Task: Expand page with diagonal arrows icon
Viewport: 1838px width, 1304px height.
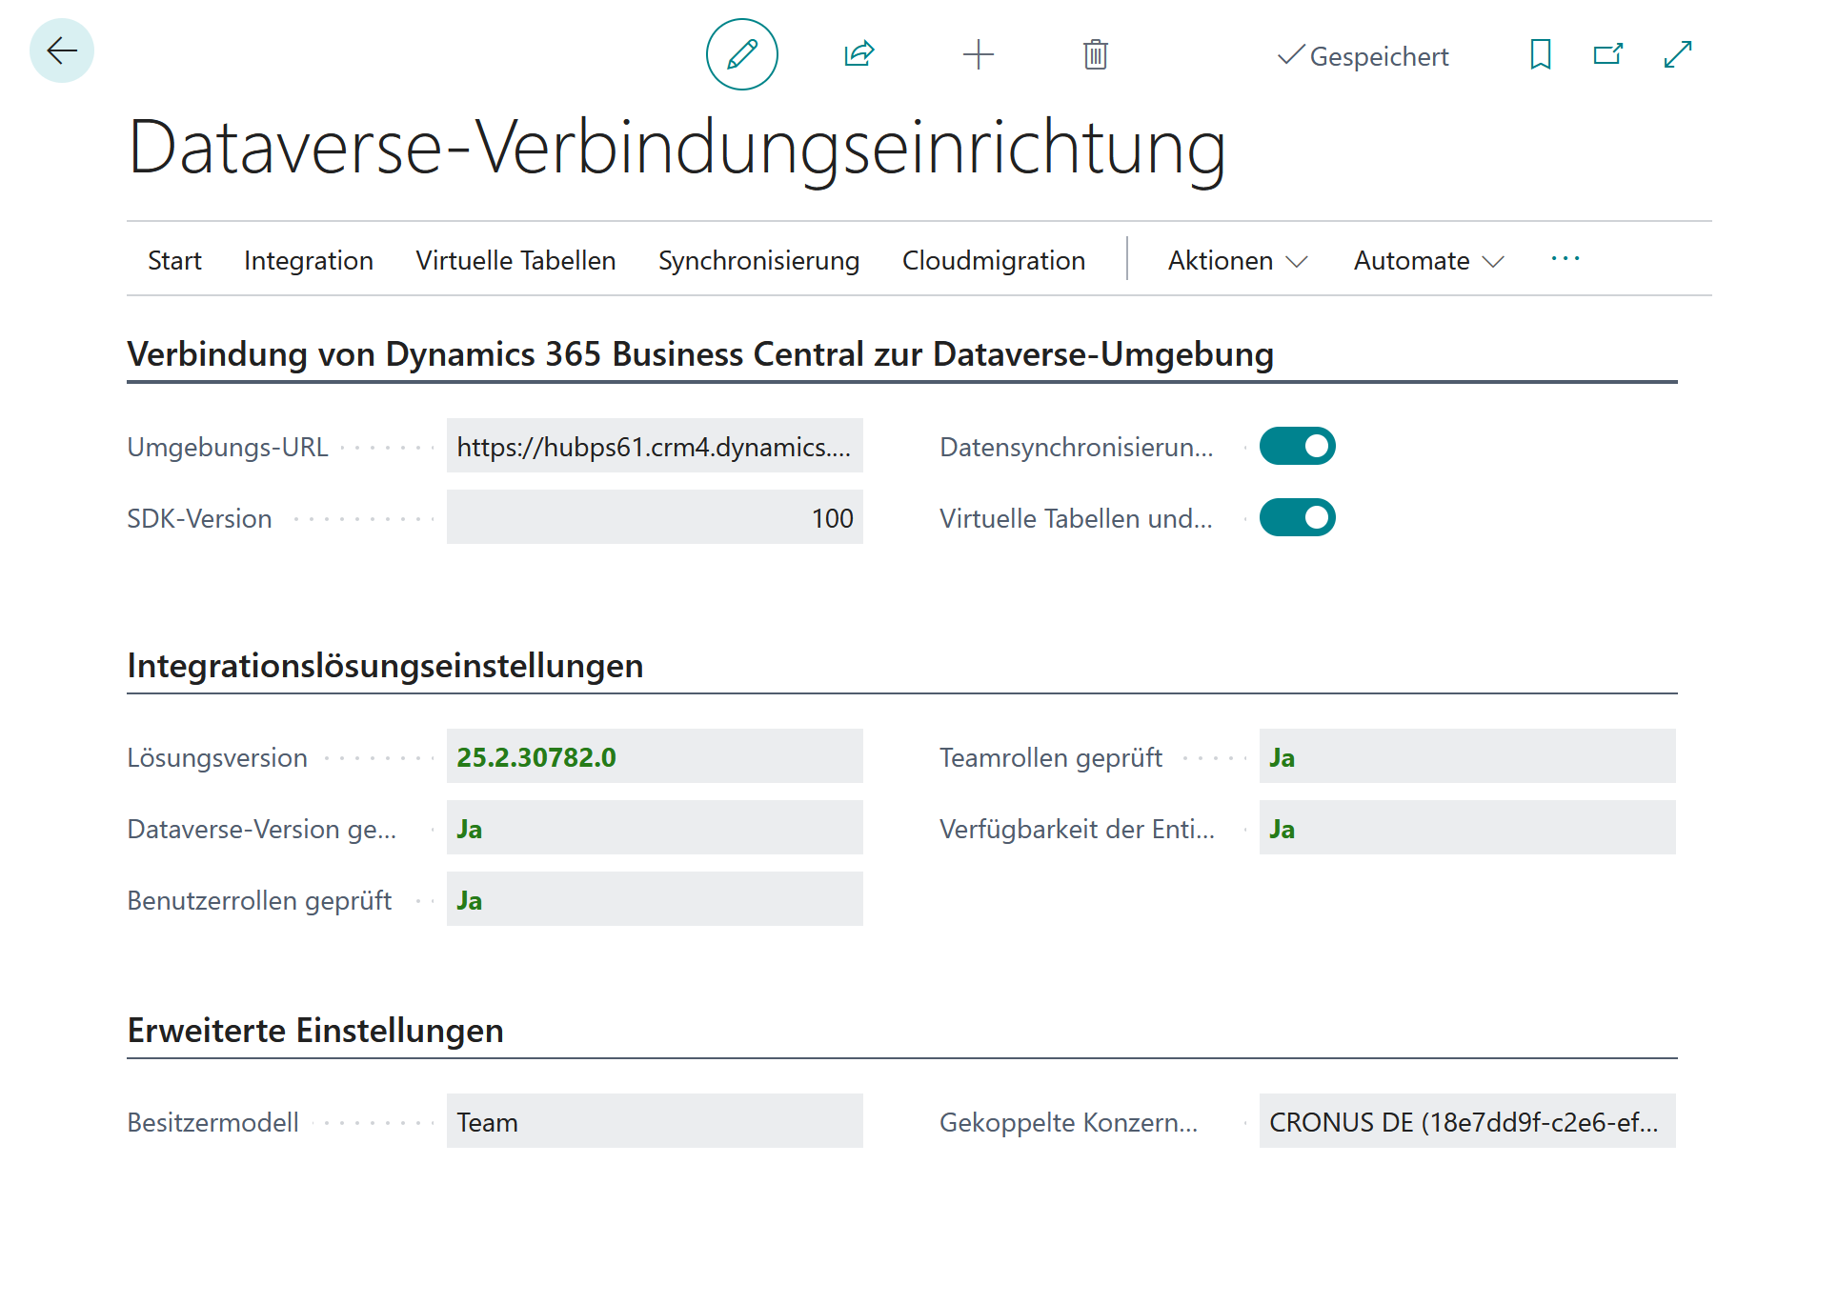Action: click(x=1678, y=54)
